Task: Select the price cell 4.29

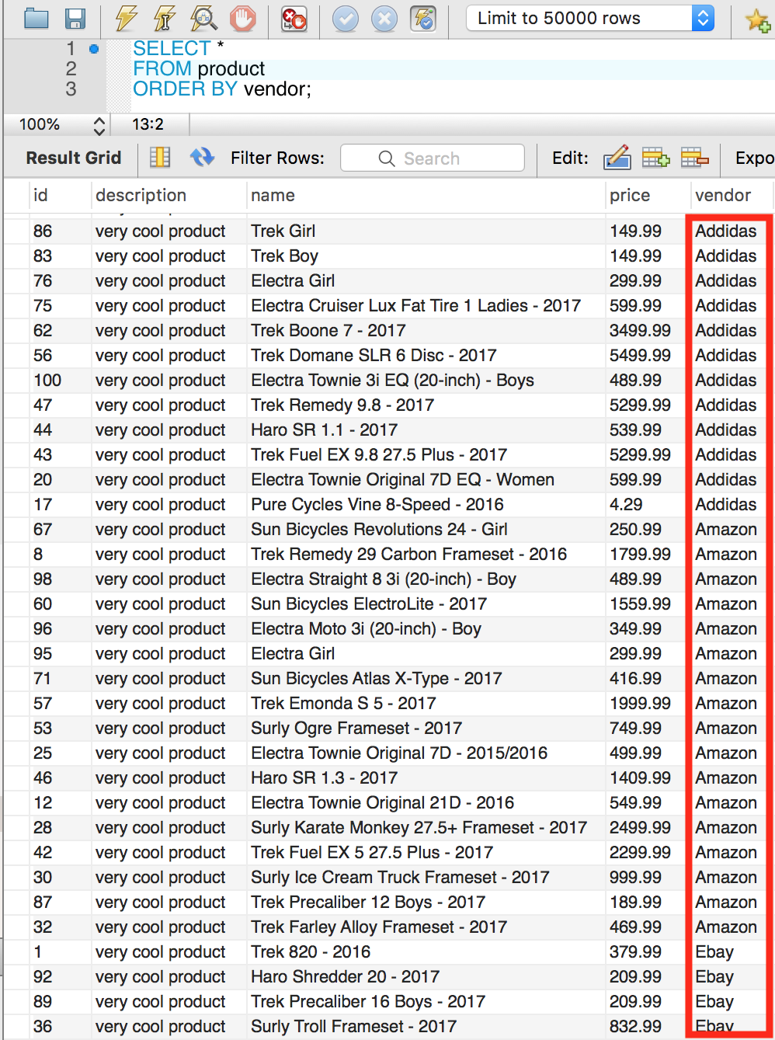Action: click(648, 504)
